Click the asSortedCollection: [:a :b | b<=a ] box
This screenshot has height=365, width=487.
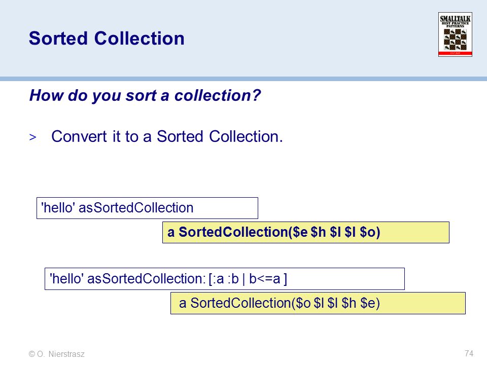pos(225,279)
